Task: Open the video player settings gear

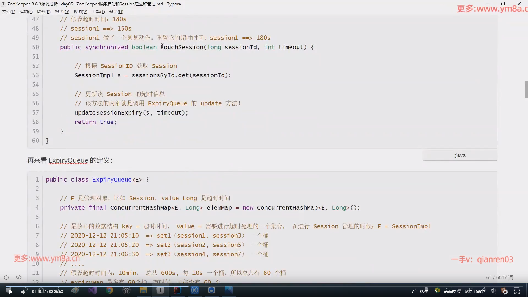Action: click(505, 291)
